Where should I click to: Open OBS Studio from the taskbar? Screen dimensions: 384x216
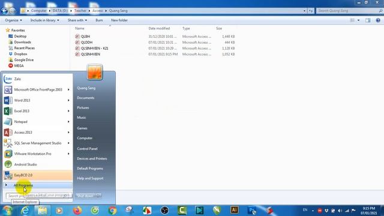[164, 211]
